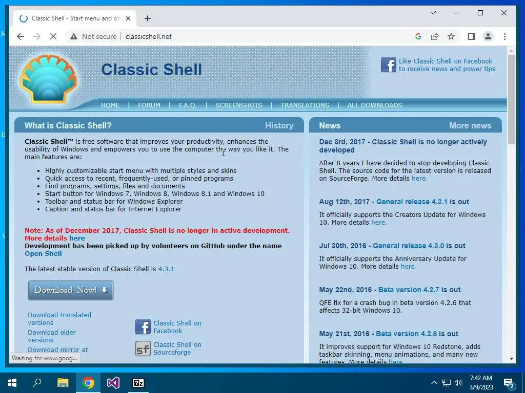Open Download older versions link

52,336
